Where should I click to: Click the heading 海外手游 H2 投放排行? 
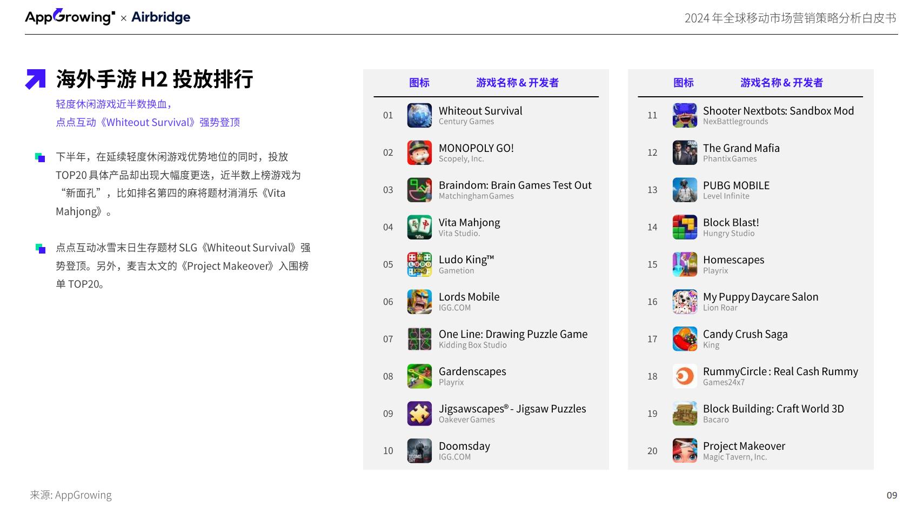[x=155, y=79]
